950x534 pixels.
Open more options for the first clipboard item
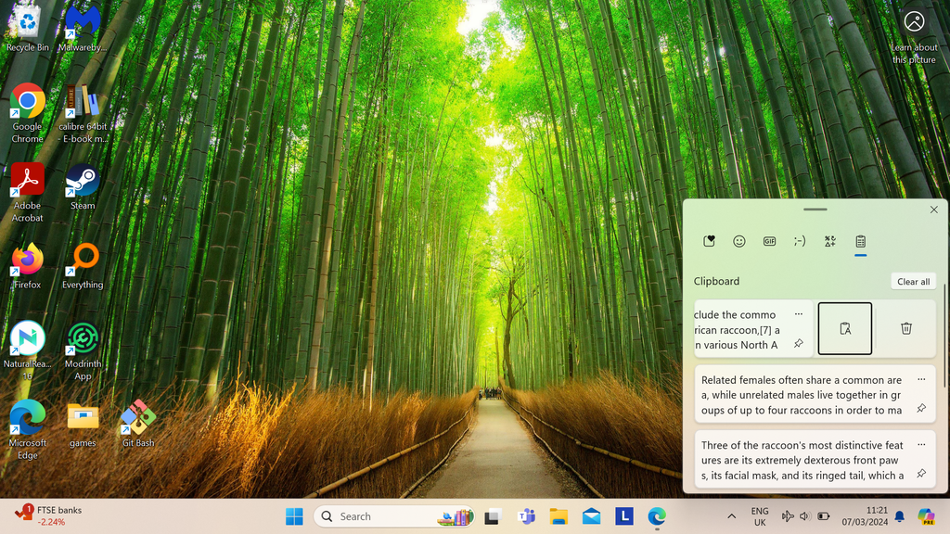pyautogui.click(x=798, y=313)
